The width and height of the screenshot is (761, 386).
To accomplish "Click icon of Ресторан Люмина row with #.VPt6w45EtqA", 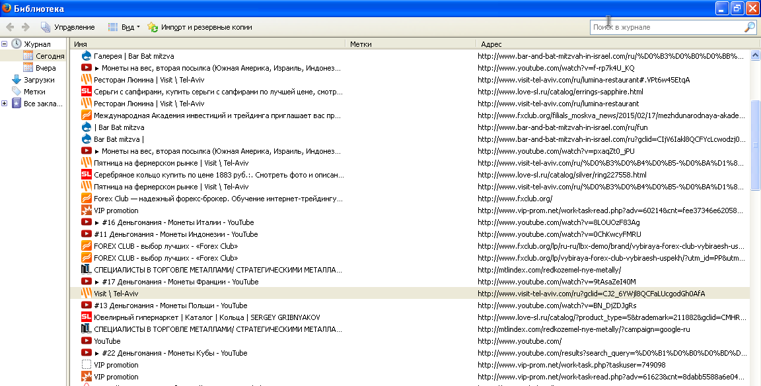I will (x=87, y=80).
